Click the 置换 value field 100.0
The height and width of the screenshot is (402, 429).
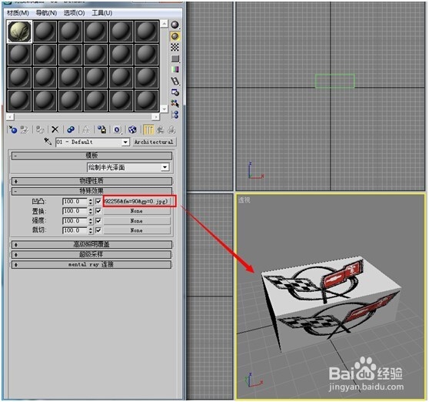coord(75,211)
